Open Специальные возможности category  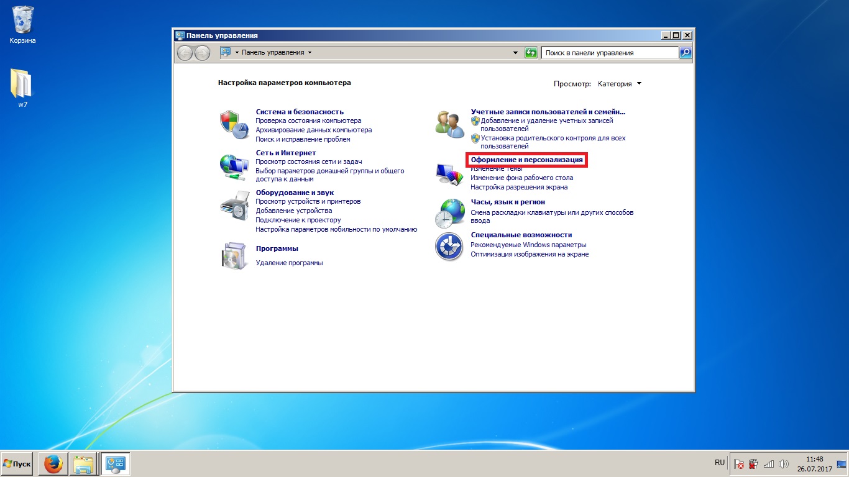(x=521, y=235)
